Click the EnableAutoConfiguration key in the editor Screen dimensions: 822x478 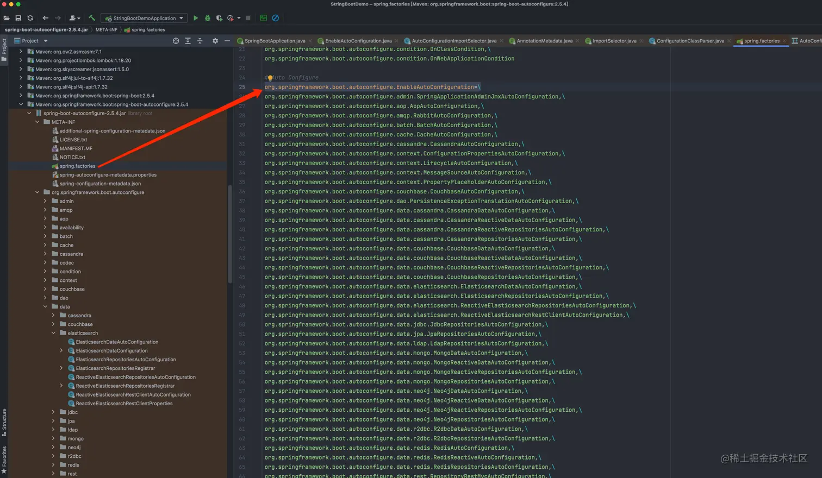click(370, 87)
